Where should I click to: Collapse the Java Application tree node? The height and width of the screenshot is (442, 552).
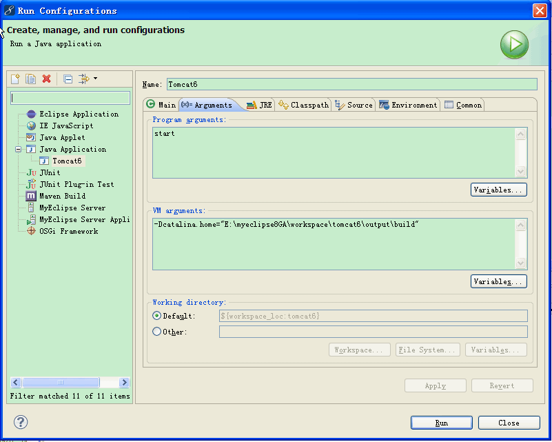coord(19,150)
